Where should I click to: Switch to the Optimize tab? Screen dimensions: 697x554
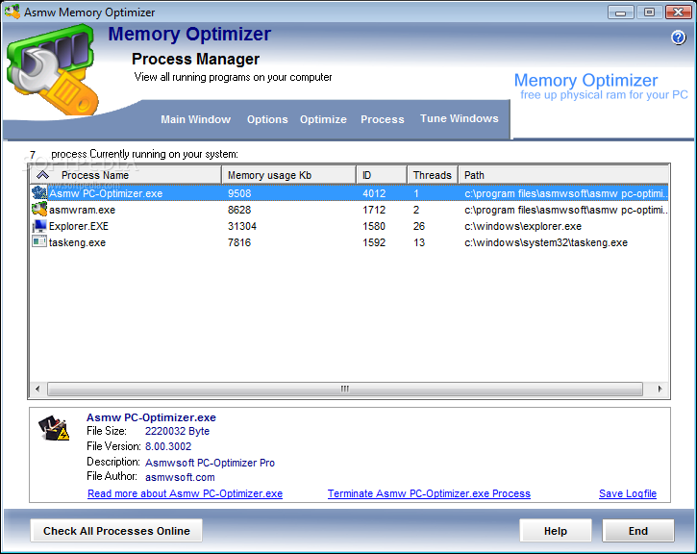pos(323,119)
